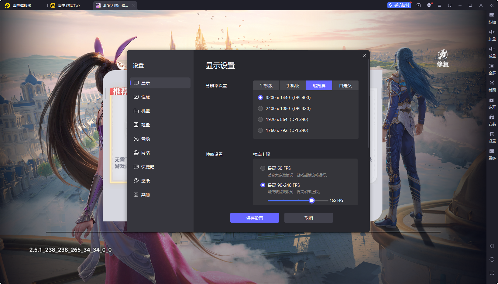Click the 修复 repair icon in the game
498x284 pixels.
443,58
